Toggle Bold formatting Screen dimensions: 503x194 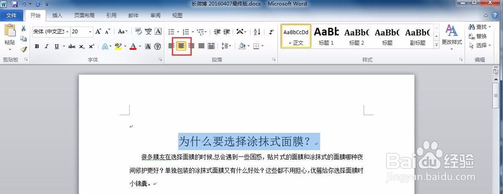pyautogui.click(x=37, y=47)
